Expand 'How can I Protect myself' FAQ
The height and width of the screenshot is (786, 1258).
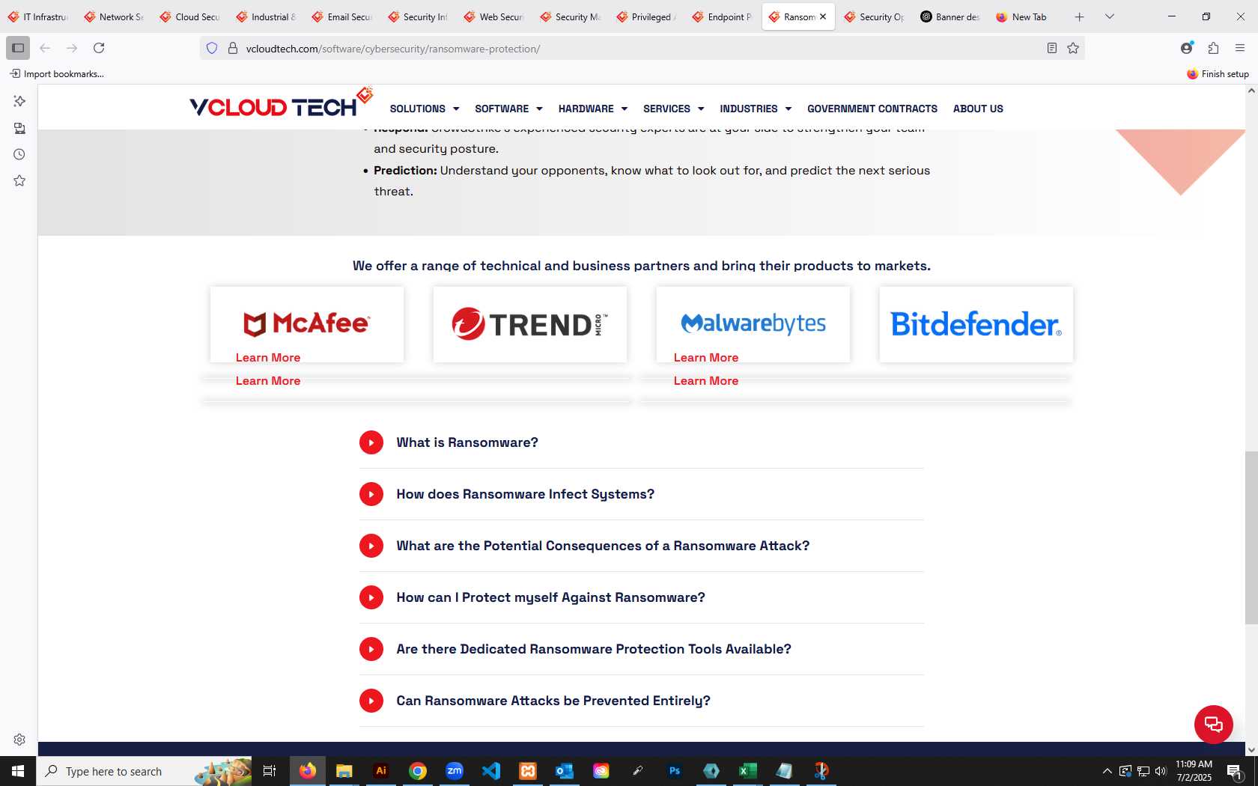(x=641, y=597)
